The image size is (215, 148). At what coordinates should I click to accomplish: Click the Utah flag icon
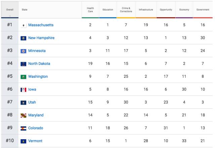(x=24, y=103)
